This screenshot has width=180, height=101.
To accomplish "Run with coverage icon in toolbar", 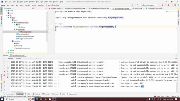I will tap(165, 5).
